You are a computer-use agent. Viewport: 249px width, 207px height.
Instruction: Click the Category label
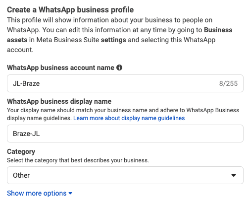pyautogui.click(x=21, y=151)
